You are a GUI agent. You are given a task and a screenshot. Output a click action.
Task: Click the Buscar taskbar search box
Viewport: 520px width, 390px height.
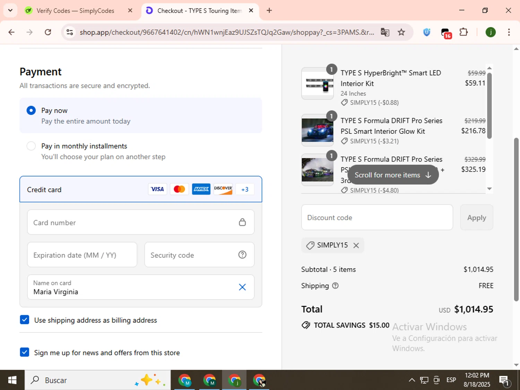(x=98, y=380)
